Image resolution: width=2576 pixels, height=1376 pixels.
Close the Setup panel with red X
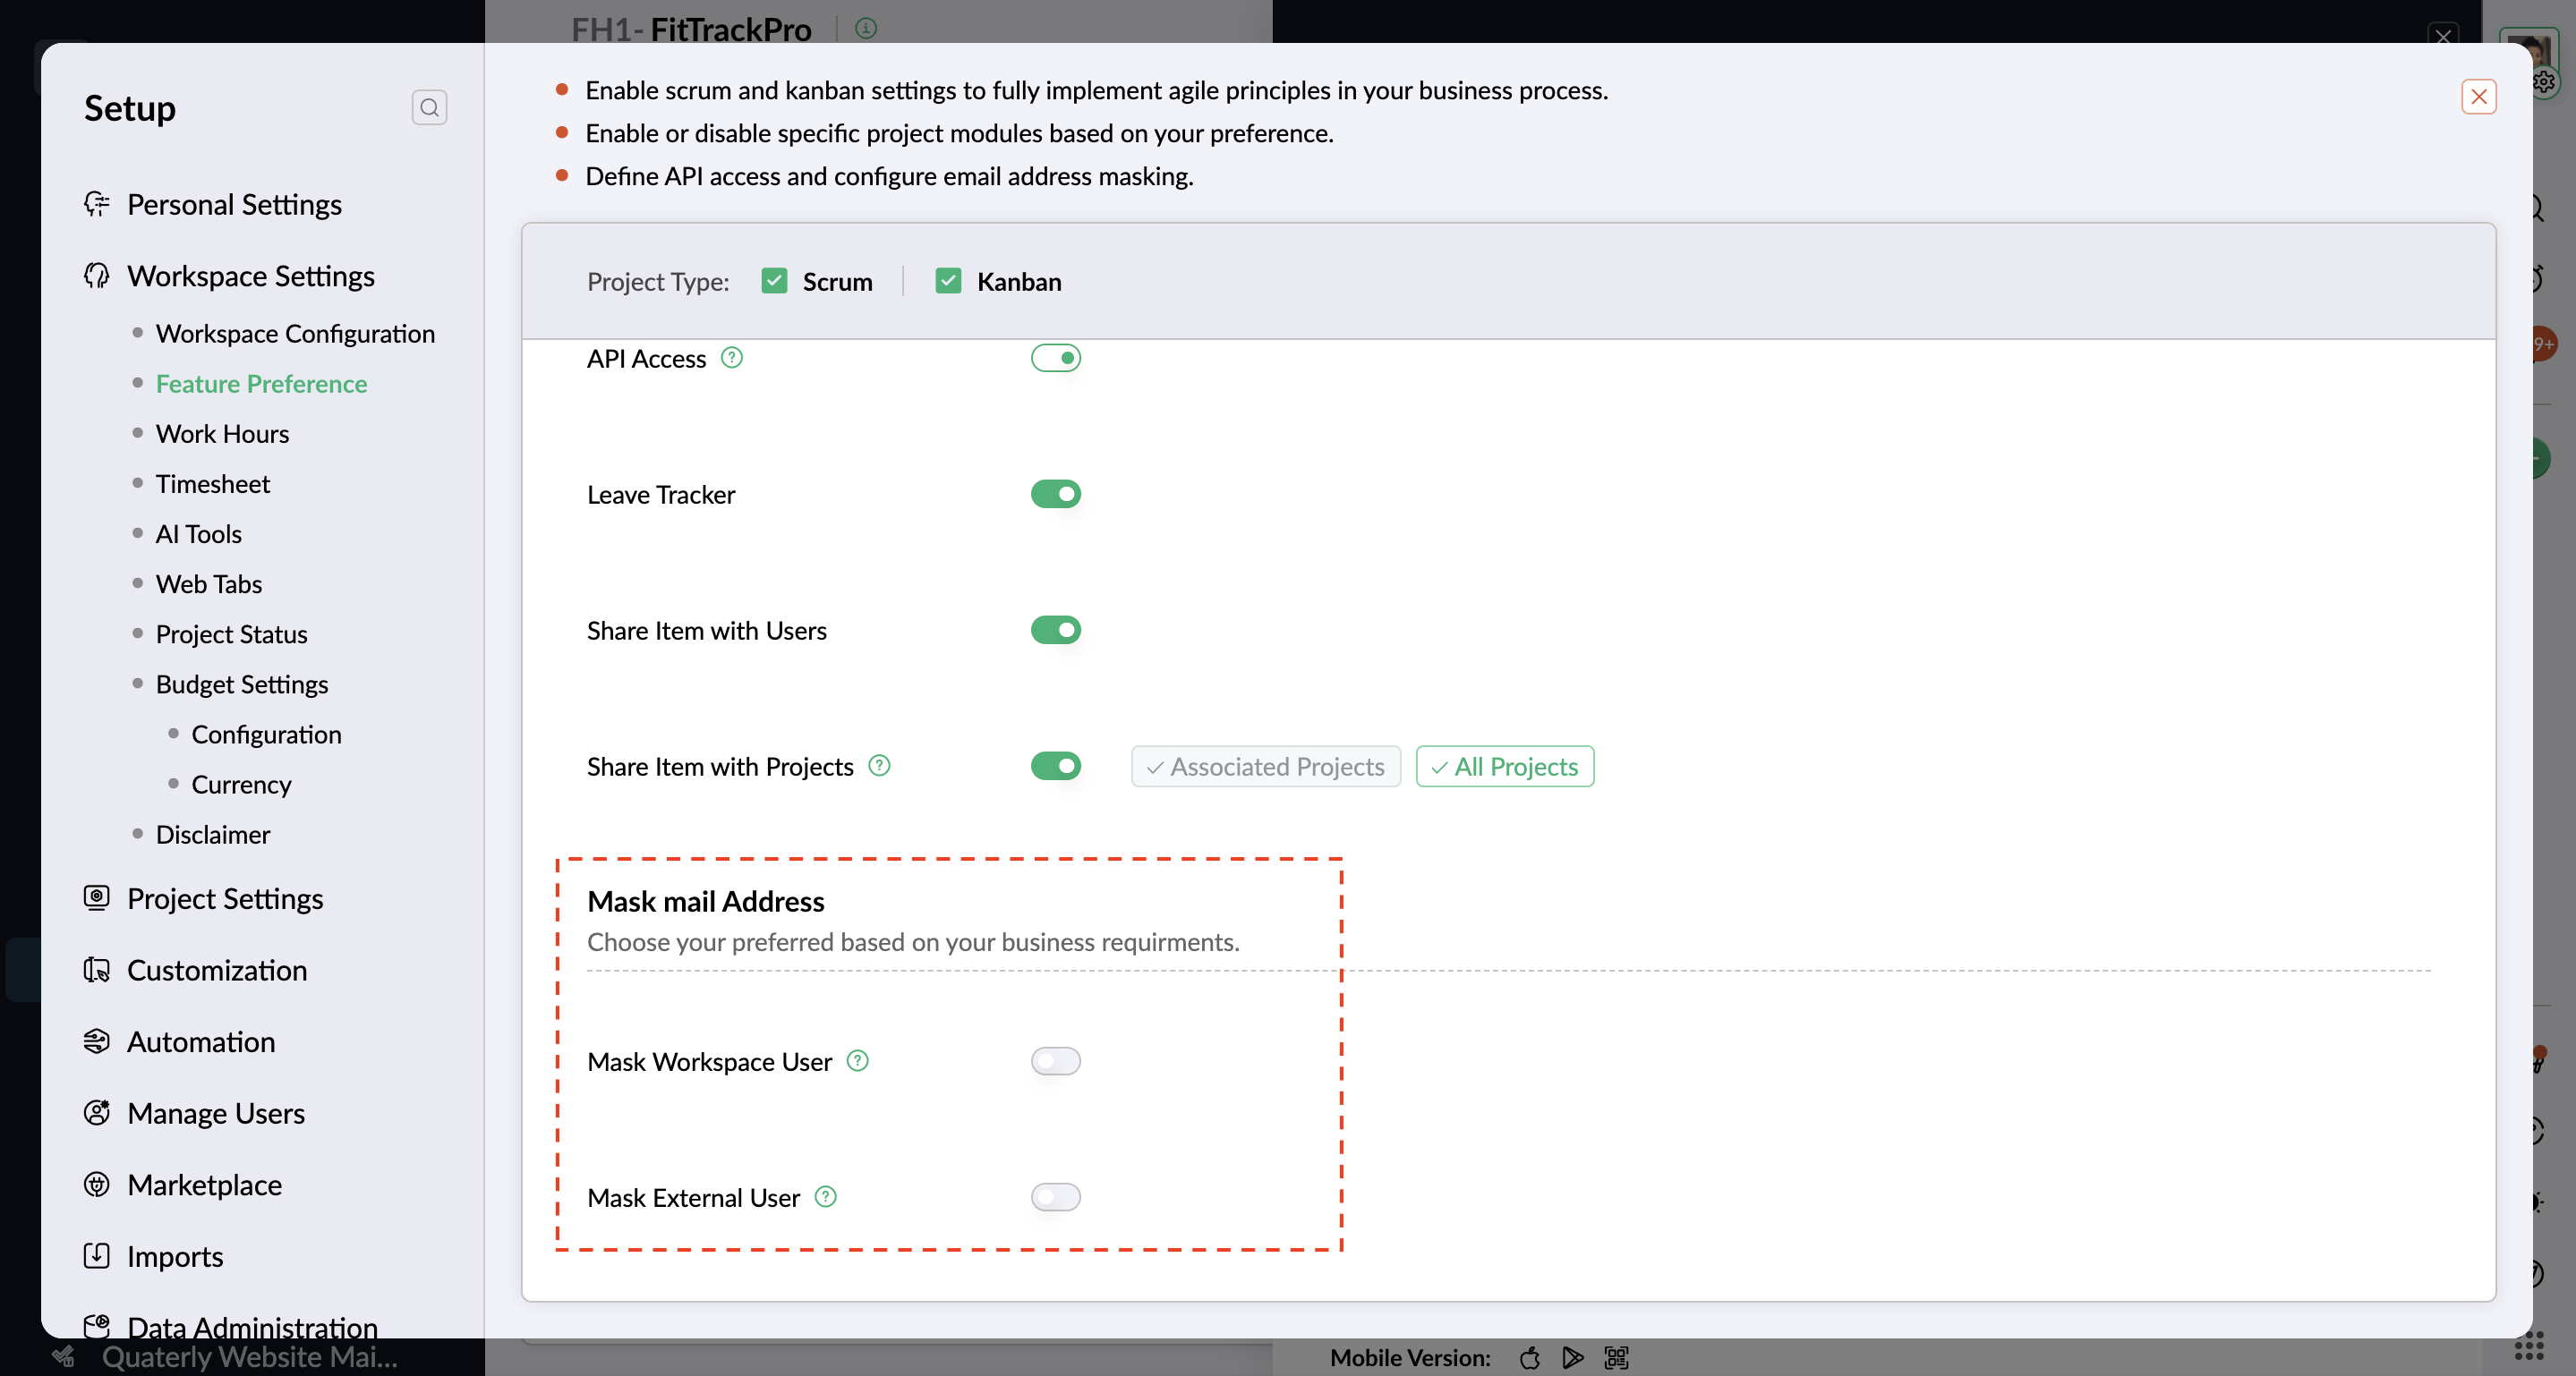2478,97
